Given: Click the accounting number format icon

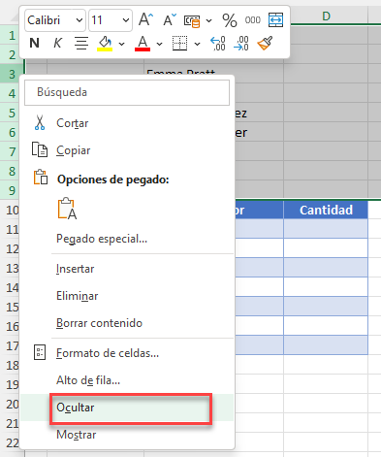Looking at the screenshot, I should (192, 21).
